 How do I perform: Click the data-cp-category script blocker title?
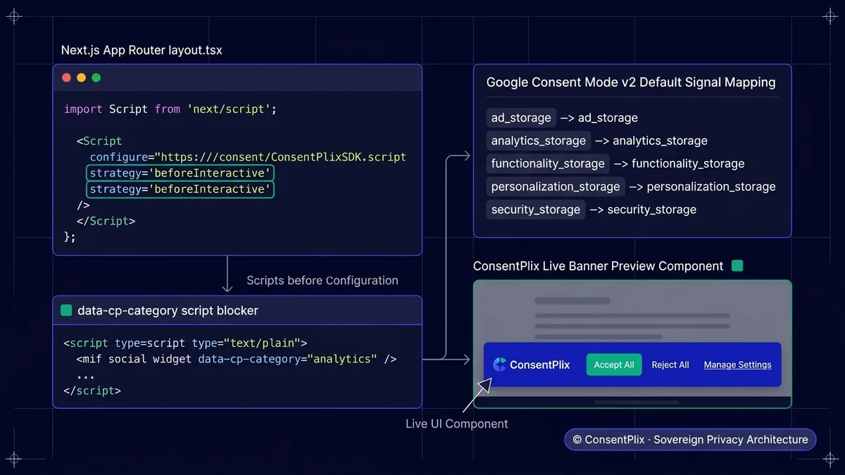click(168, 310)
